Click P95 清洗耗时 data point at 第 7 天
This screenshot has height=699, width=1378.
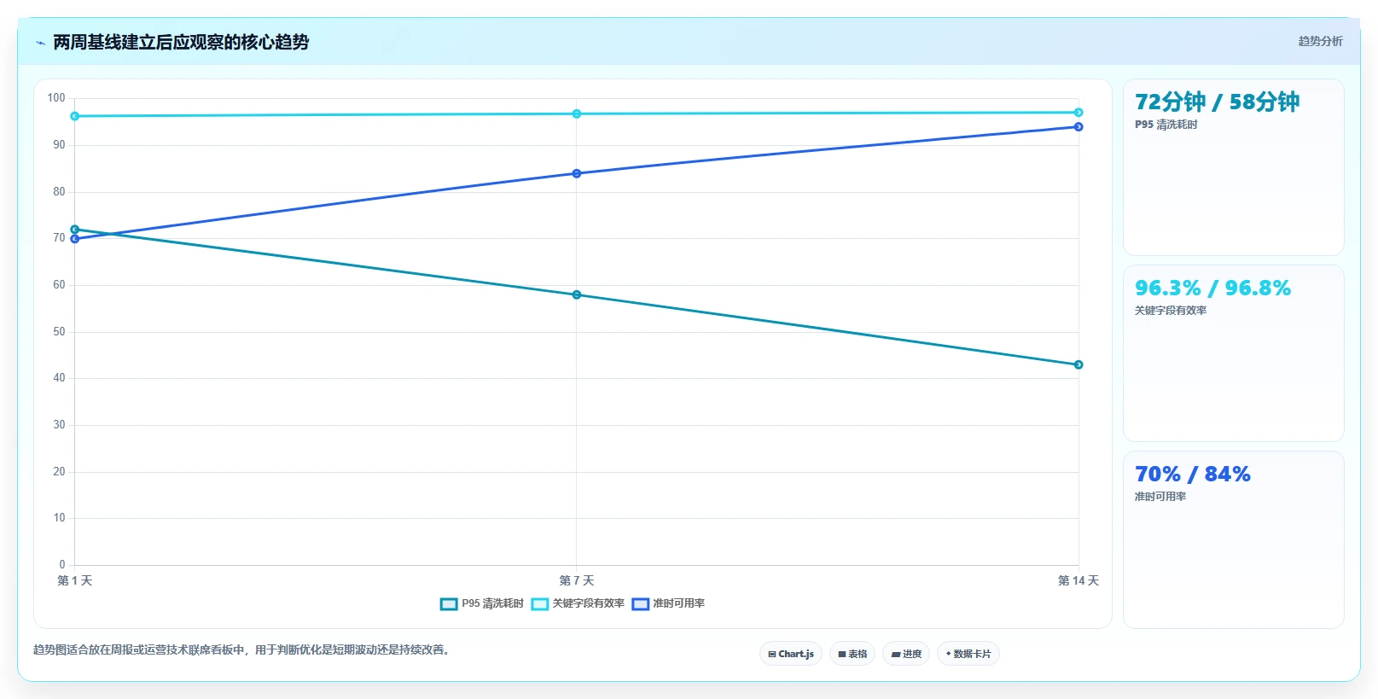point(577,294)
